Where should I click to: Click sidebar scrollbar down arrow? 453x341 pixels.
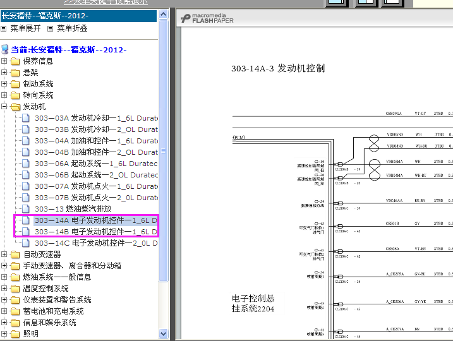pos(163,334)
